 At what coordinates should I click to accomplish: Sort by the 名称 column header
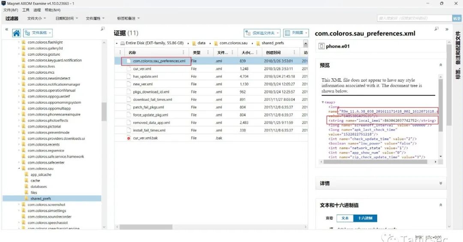pyautogui.click(x=132, y=53)
